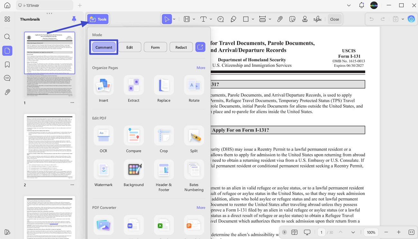Open the Header & Footer tool
Image resolution: width=418 pixels, height=239 pixels.
point(164,176)
